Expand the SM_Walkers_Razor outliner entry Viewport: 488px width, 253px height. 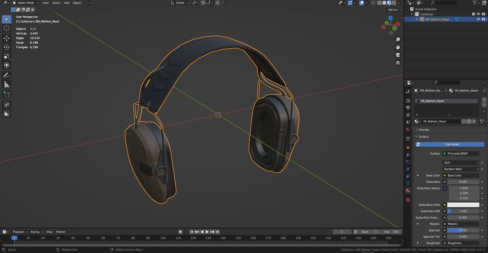tap(417, 19)
